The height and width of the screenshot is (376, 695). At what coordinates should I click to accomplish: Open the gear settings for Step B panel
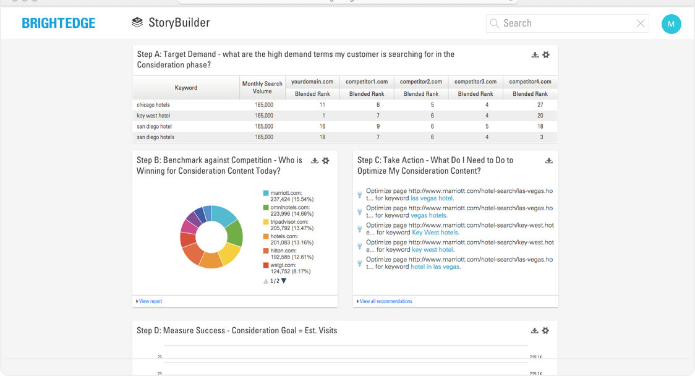click(326, 161)
